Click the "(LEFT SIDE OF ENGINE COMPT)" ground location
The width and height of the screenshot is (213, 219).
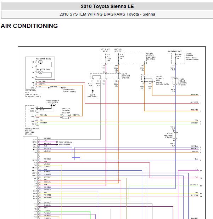tap(70, 91)
